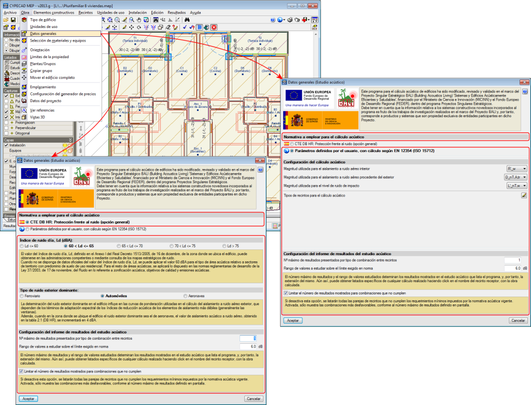
Task: Open the Archivo menu
Action: click(x=10, y=12)
